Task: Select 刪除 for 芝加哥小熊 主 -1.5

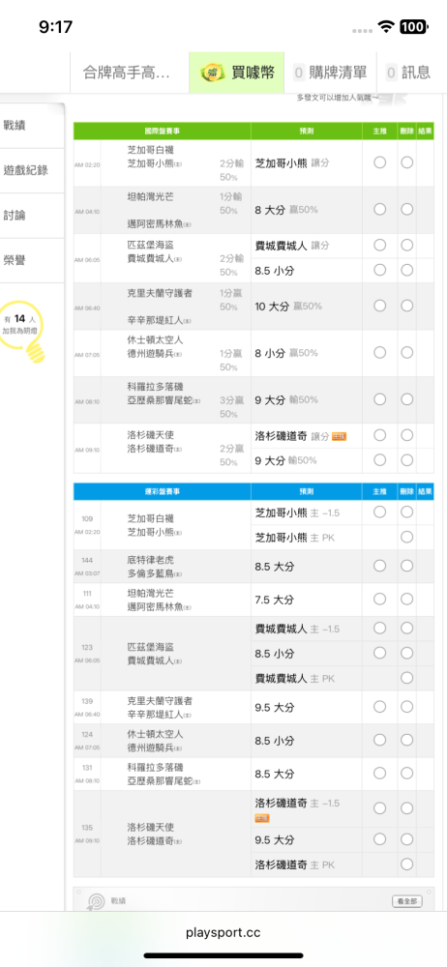Action: (407, 512)
